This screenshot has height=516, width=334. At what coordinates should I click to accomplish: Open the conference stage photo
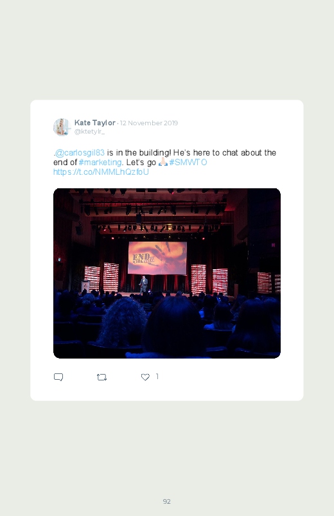coord(167,273)
